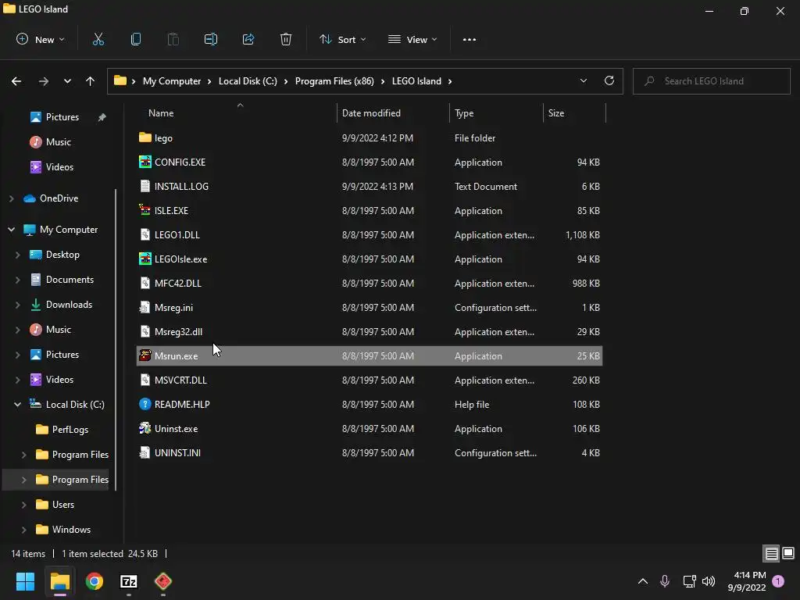Sort by the Type column header
Image resolution: width=800 pixels, height=600 pixels.
point(464,113)
